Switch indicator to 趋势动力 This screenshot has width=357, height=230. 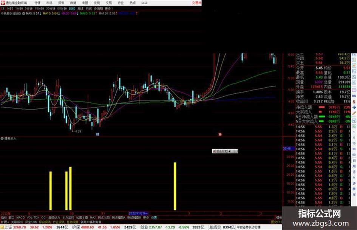pyautogui.click(x=54, y=218)
